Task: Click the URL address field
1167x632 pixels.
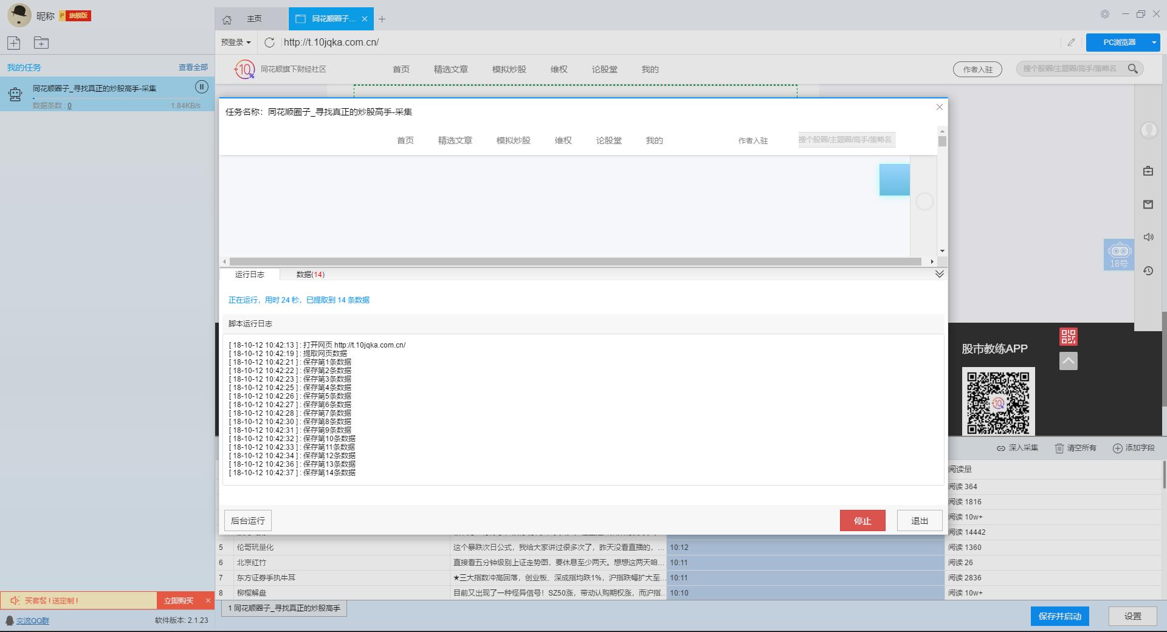Action: point(608,43)
